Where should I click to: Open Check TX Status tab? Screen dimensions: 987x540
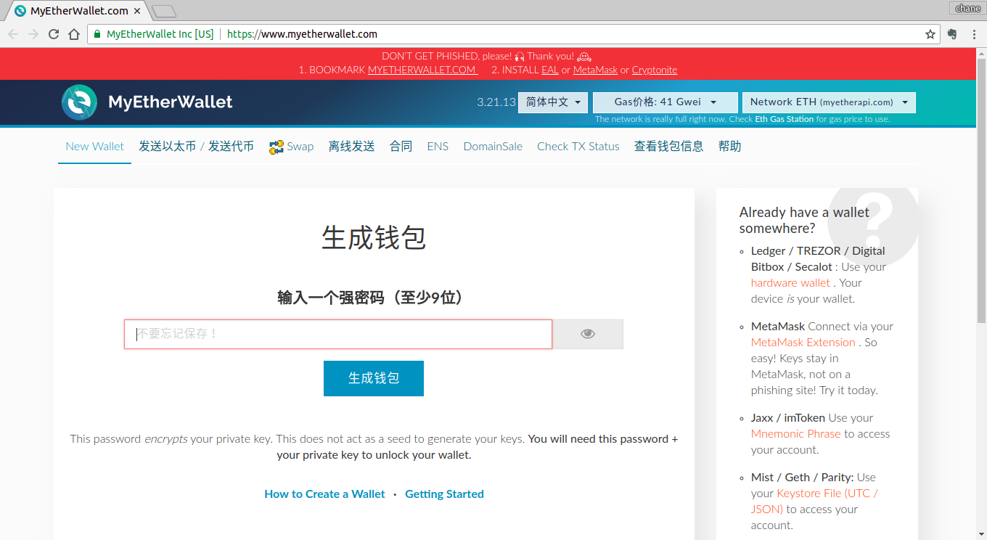578,147
